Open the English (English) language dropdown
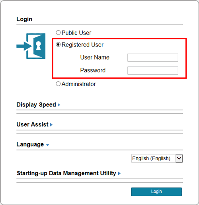 (x=157, y=158)
